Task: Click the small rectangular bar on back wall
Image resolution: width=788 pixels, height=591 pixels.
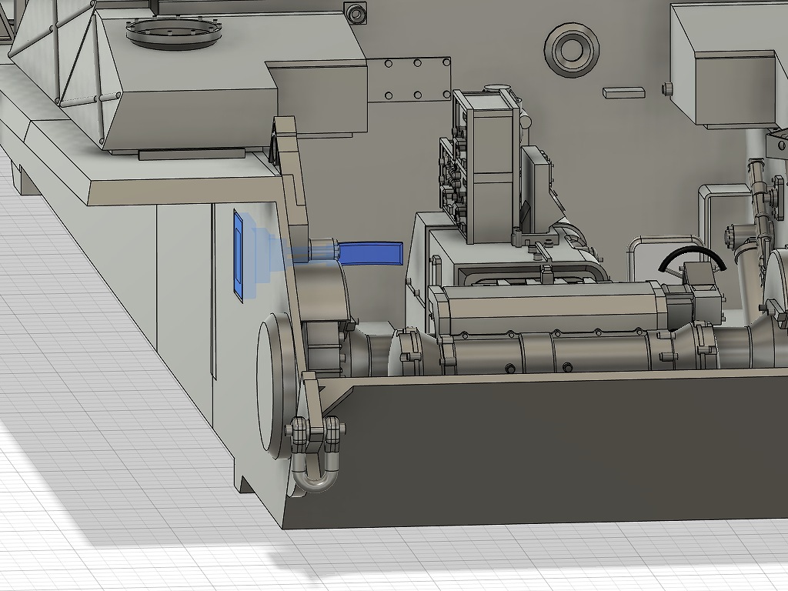Action: point(623,92)
